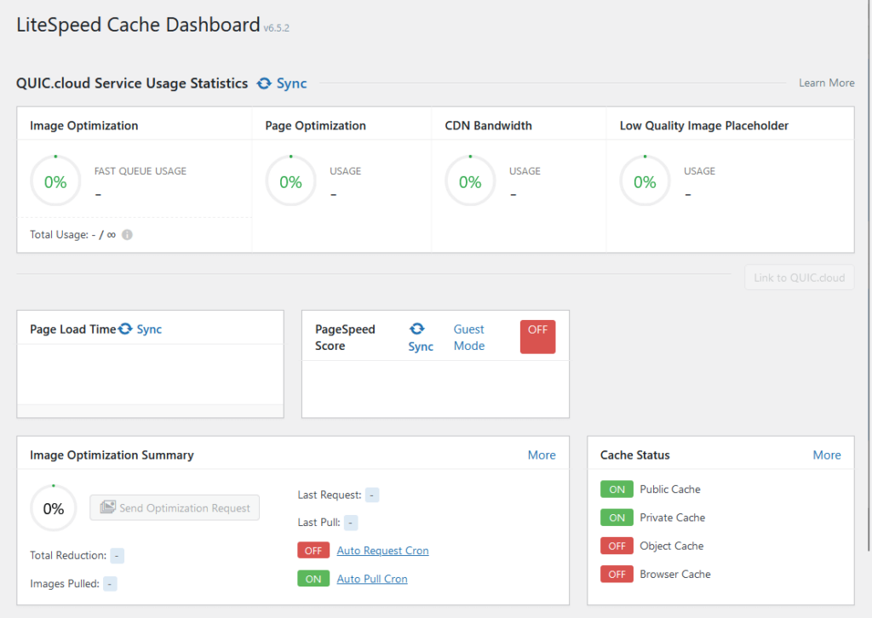Toggle the Private Cache ON badge
The height and width of the screenshot is (618, 872).
[617, 518]
